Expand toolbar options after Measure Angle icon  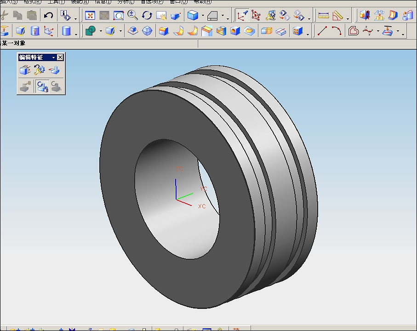[x=348, y=18]
